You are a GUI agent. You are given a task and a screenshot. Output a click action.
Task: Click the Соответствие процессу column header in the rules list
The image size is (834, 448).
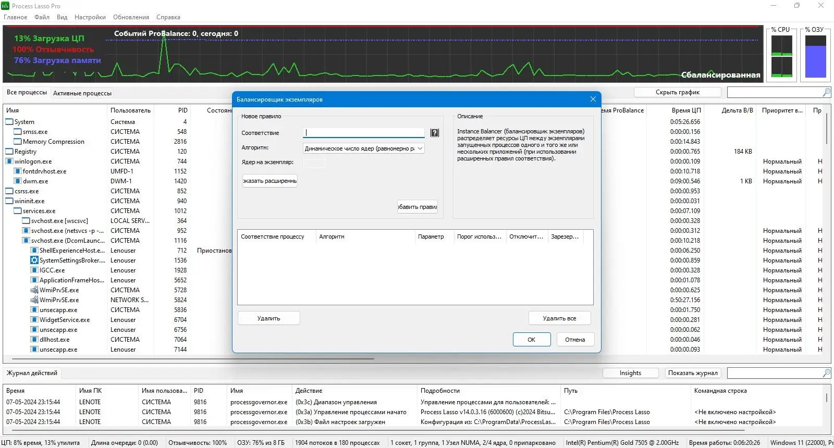pyautogui.click(x=277, y=237)
